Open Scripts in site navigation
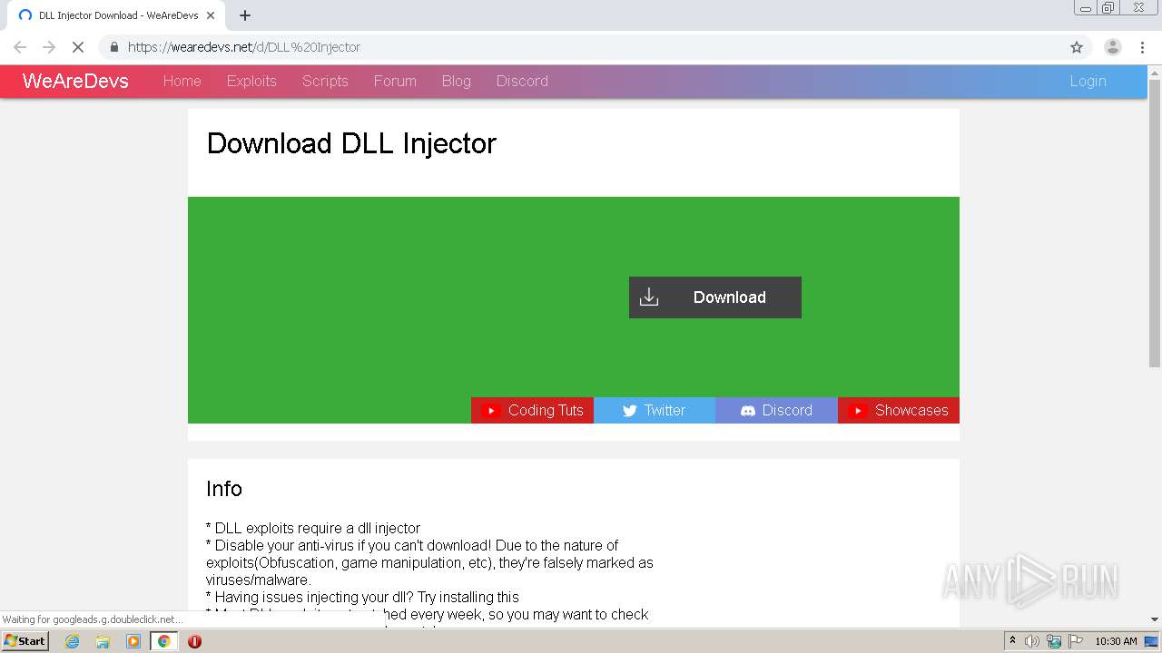 [x=325, y=81]
